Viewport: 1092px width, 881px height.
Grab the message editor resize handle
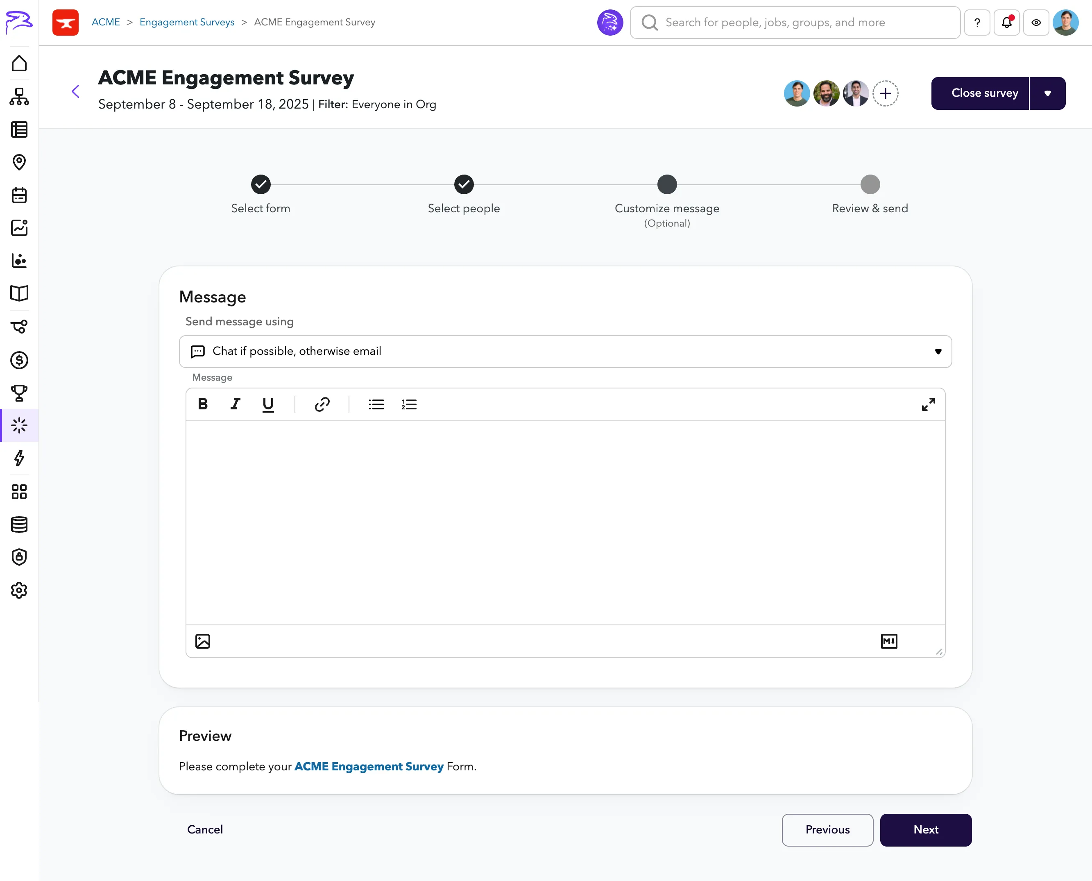pos(939,652)
